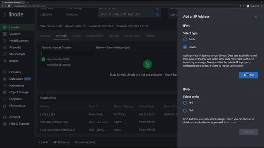
Task: Click the browser back arrow
Action: click(2, 6)
